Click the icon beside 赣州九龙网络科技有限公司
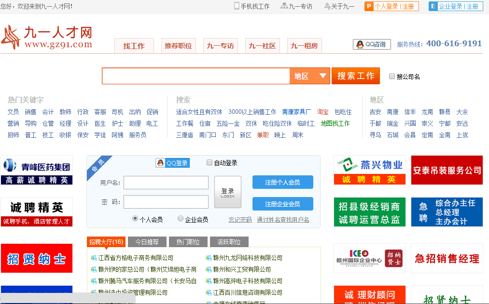489x304 pixels. coord(209,258)
